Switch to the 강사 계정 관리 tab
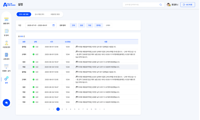The height and width of the screenshot is (120, 200). pos(39,14)
